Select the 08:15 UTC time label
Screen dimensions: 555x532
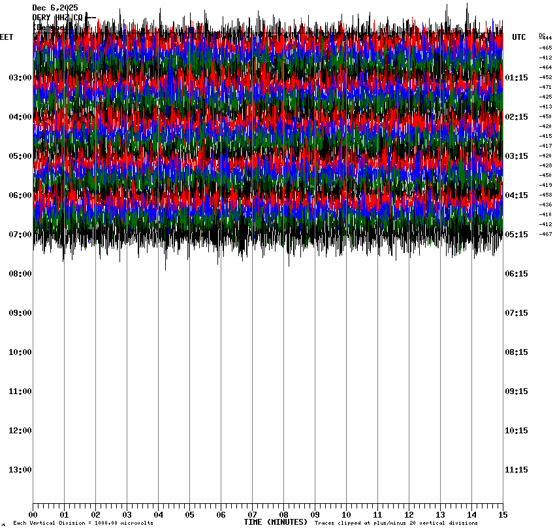pos(516,352)
